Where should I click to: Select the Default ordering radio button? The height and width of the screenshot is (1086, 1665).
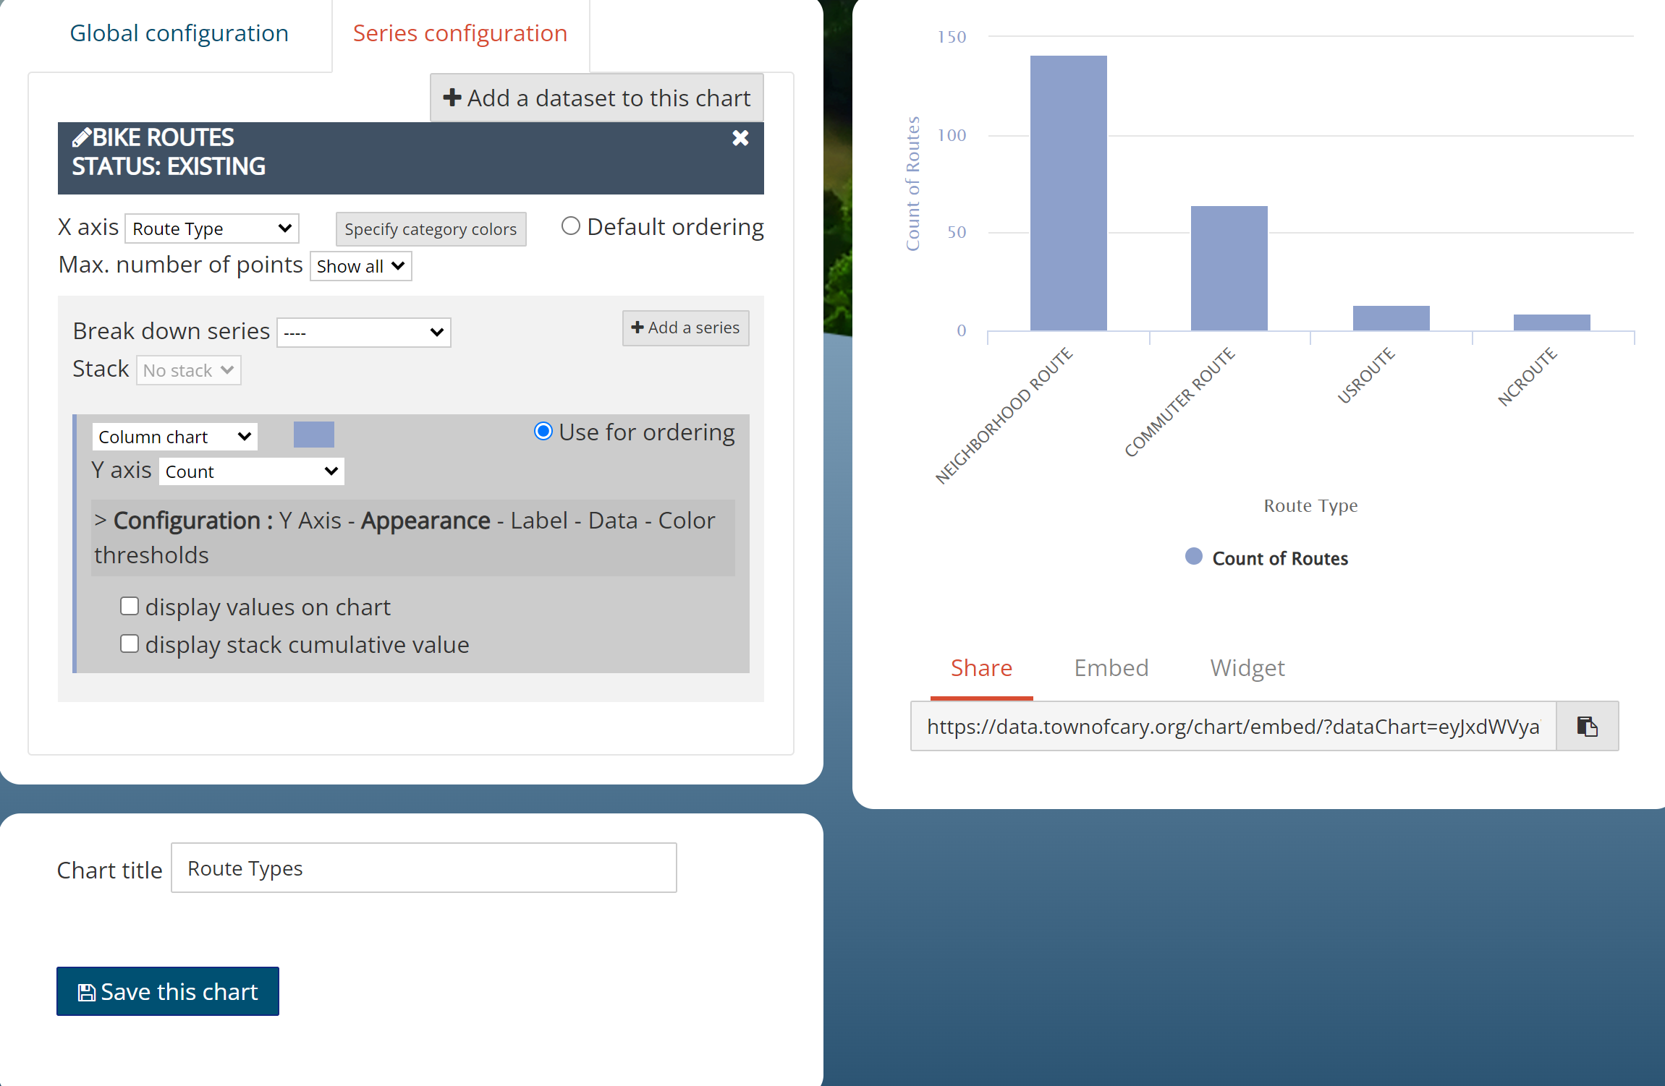pos(571,226)
